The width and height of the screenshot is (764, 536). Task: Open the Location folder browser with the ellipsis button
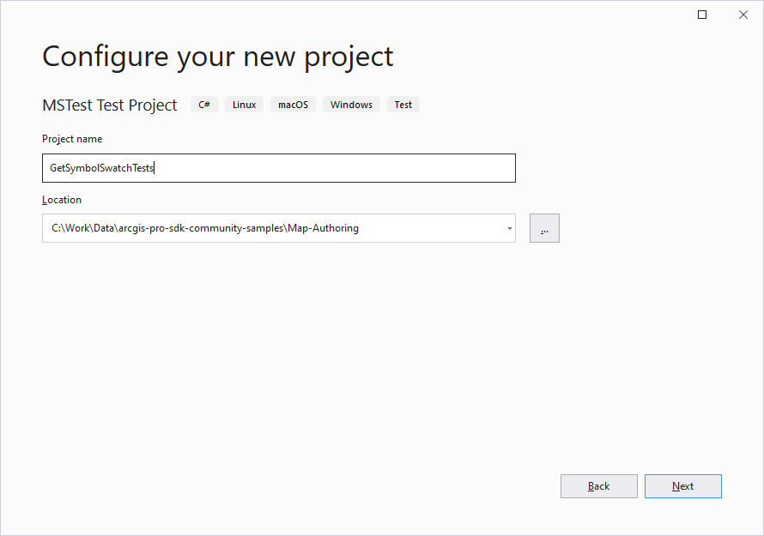click(x=544, y=227)
